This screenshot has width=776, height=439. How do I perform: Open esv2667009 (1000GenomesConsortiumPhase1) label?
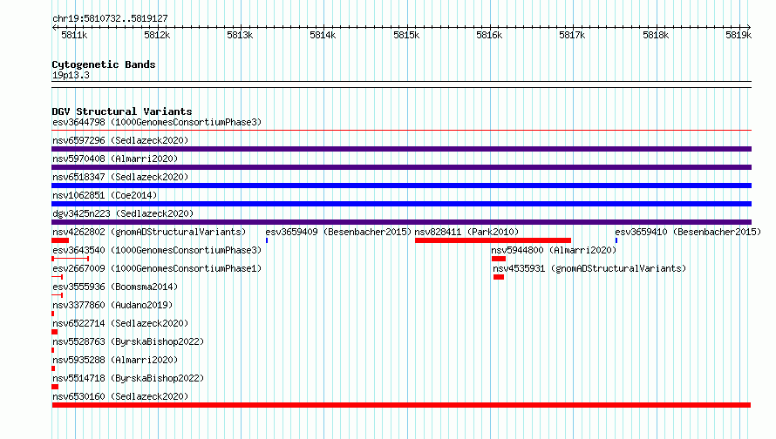click(x=157, y=268)
